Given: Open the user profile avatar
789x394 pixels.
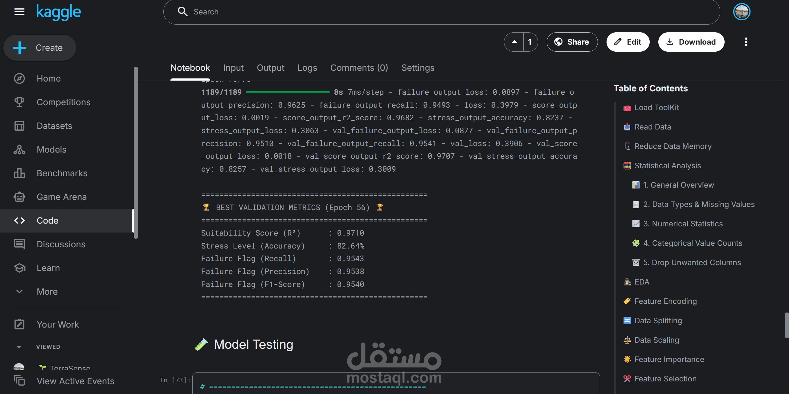Looking at the screenshot, I should coord(742,12).
